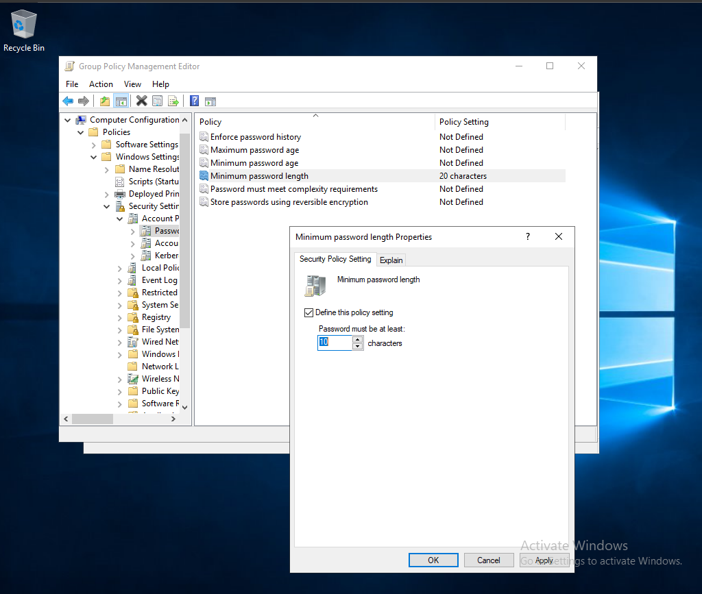This screenshot has width=702, height=594.
Task: Click the Wired Network tree icon
Action: pos(133,342)
